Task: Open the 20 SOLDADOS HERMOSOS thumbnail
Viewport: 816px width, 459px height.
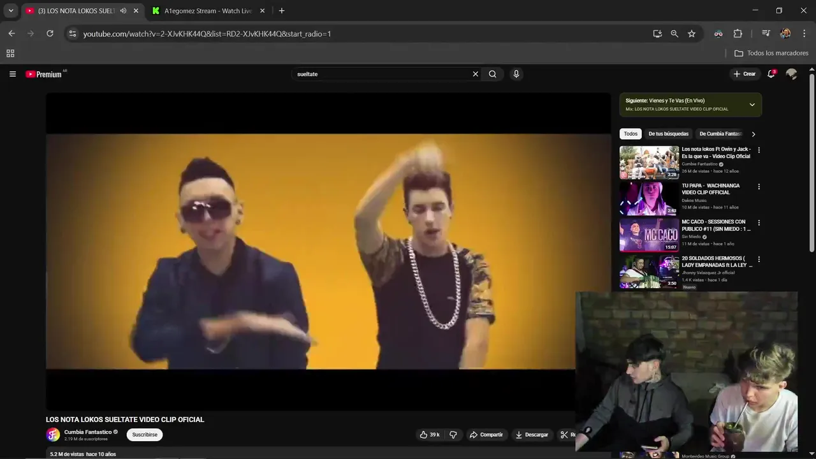Action: [649, 272]
